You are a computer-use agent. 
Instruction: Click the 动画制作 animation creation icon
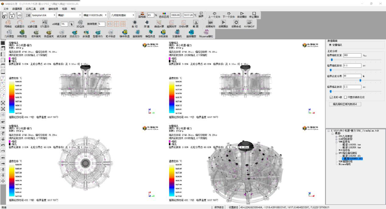[x=210, y=24]
